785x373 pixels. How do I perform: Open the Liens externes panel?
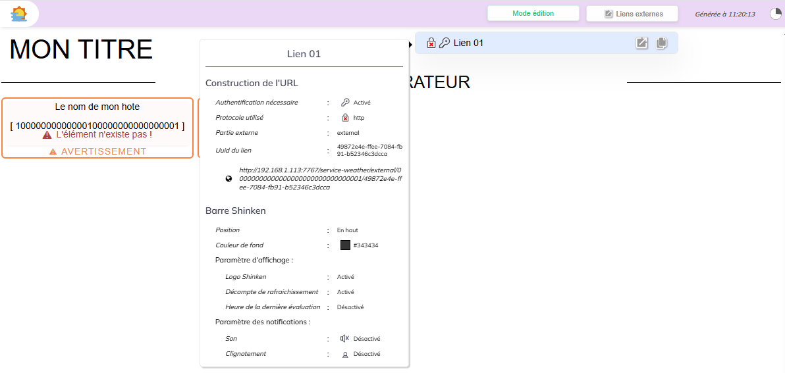(x=632, y=14)
